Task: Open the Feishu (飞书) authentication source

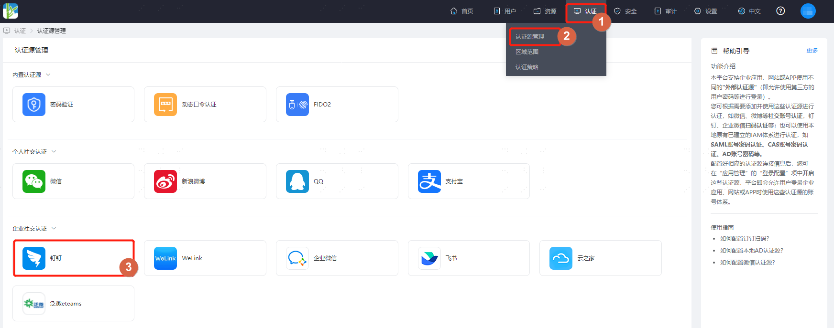Action: point(469,258)
